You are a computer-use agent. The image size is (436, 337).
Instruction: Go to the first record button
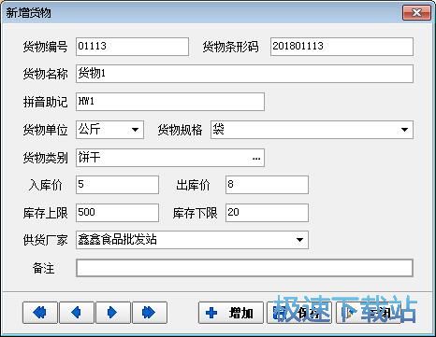(x=40, y=313)
